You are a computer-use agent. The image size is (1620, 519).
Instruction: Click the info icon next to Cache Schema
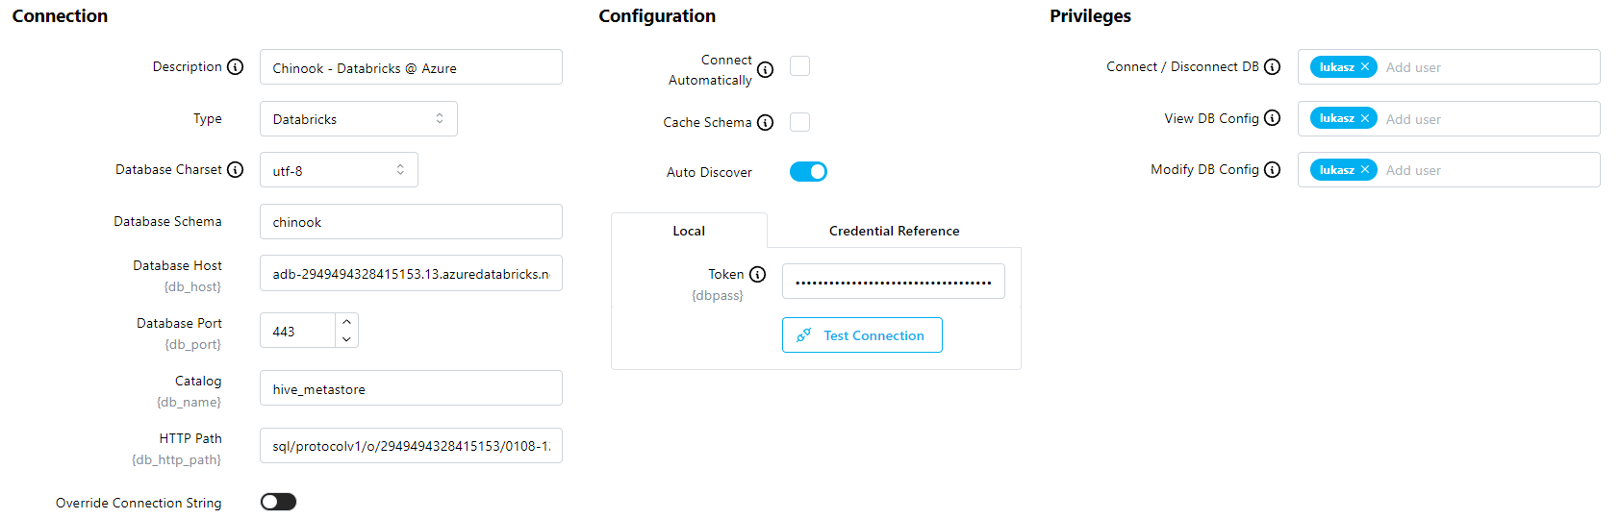point(766,123)
